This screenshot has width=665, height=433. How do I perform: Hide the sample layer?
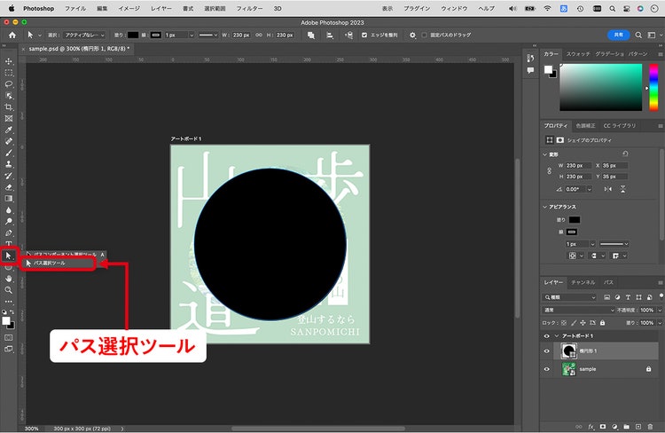(547, 369)
